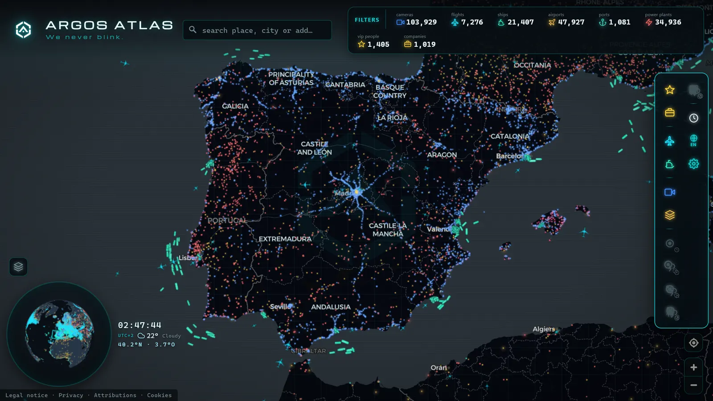Image resolution: width=713 pixels, height=401 pixels.
Task: Click the ANDALUSIA region label on the map
Action: [331, 307]
